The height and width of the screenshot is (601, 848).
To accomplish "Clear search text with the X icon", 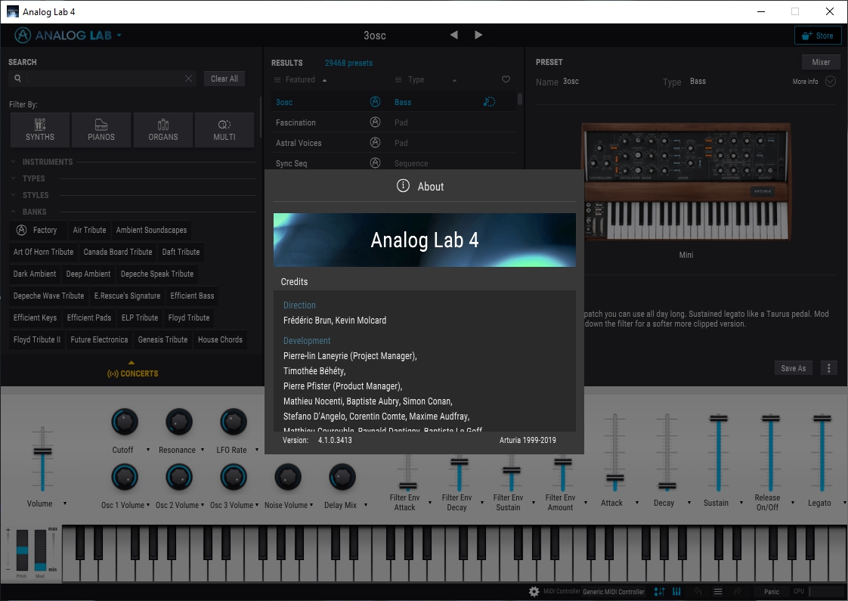I will tap(188, 79).
